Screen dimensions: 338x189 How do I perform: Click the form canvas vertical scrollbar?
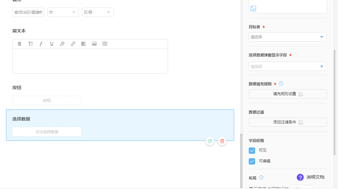pyautogui.click(x=241, y=160)
